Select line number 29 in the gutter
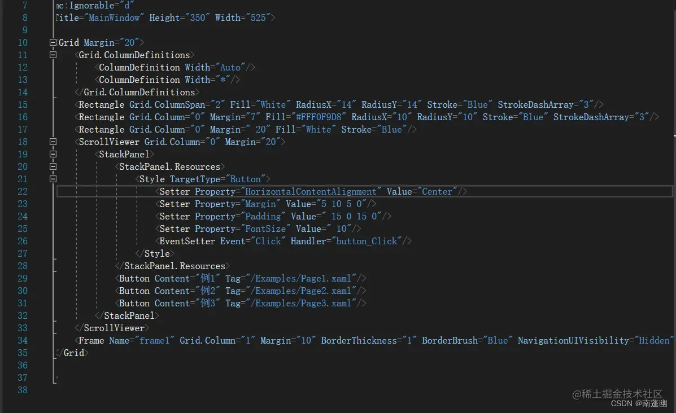 (x=23, y=279)
